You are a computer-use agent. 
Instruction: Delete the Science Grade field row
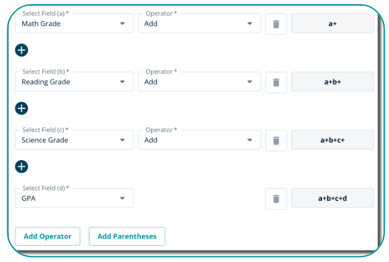click(276, 140)
